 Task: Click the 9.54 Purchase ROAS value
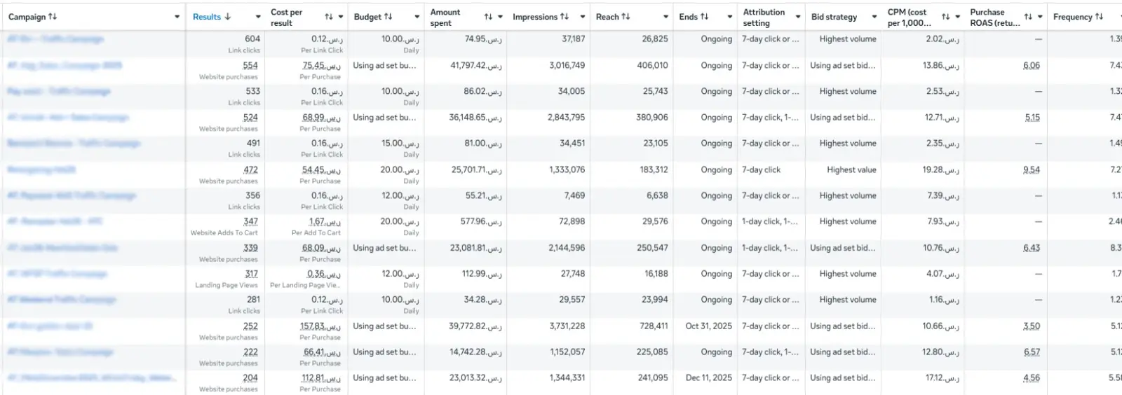point(1032,169)
